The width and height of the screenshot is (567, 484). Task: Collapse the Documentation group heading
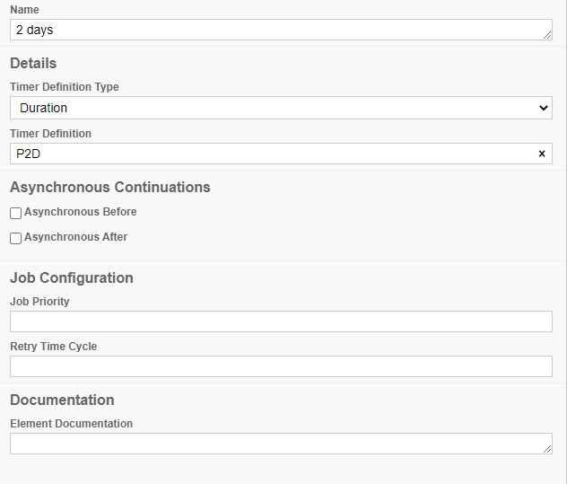point(62,400)
